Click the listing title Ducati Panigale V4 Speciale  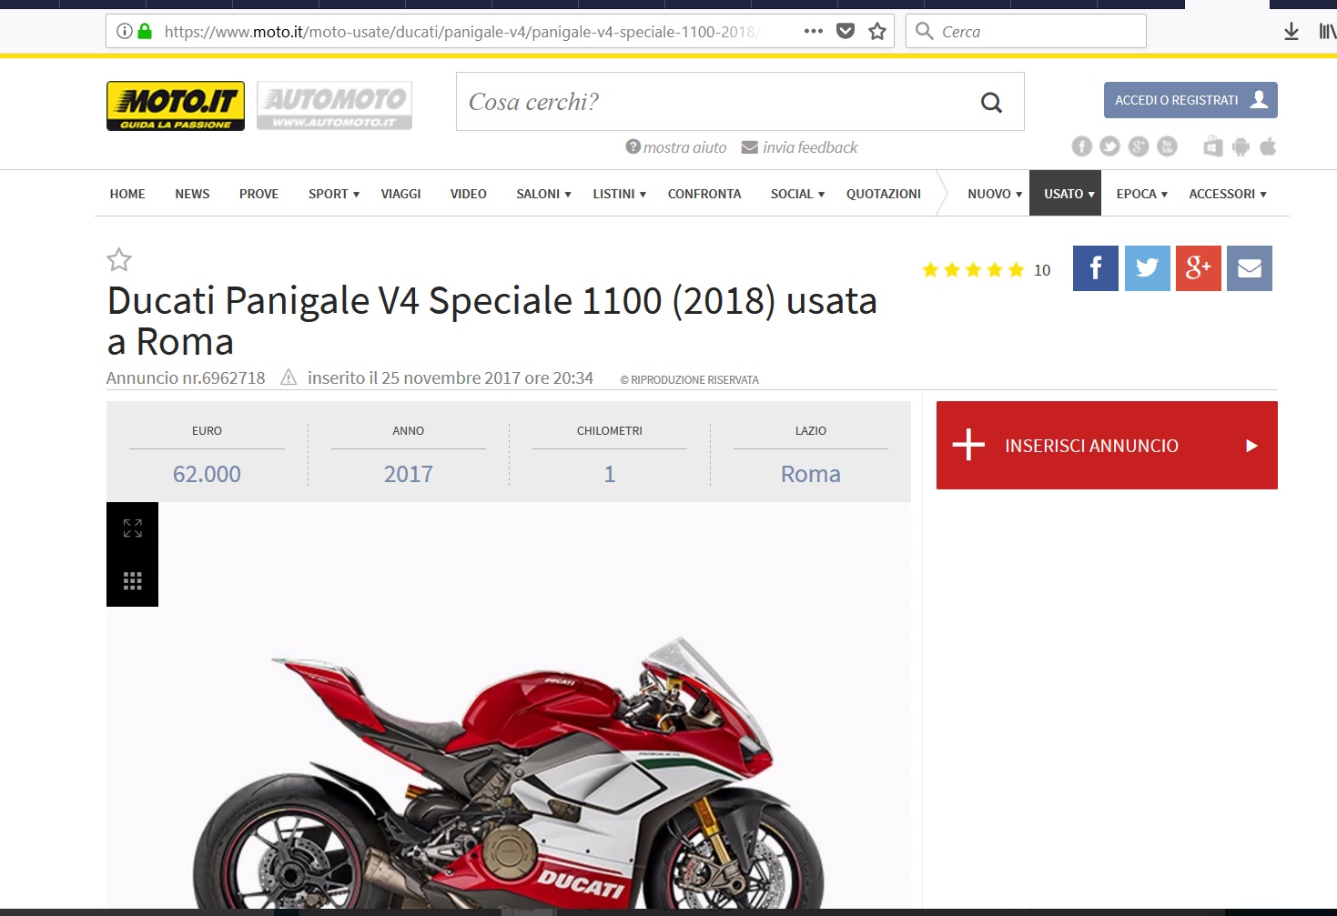pyautogui.click(x=492, y=320)
